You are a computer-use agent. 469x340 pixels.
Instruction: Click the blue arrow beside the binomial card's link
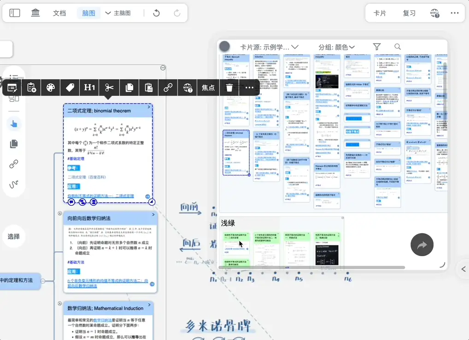coord(147,196)
